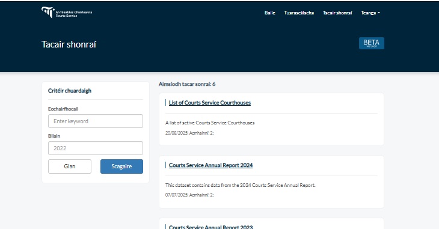
Task: Click the Courts Service logo
Action: click(x=67, y=12)
